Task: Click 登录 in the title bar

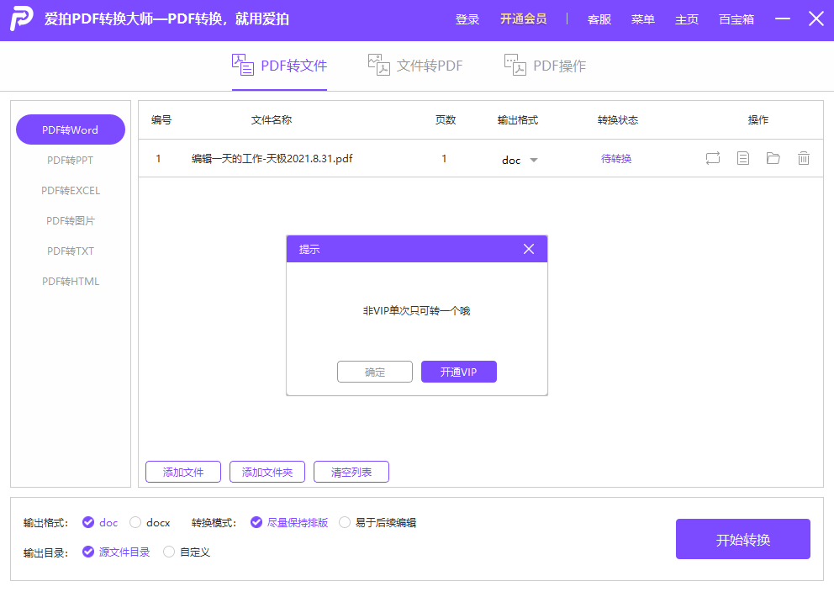Action: tap(467, 19)
